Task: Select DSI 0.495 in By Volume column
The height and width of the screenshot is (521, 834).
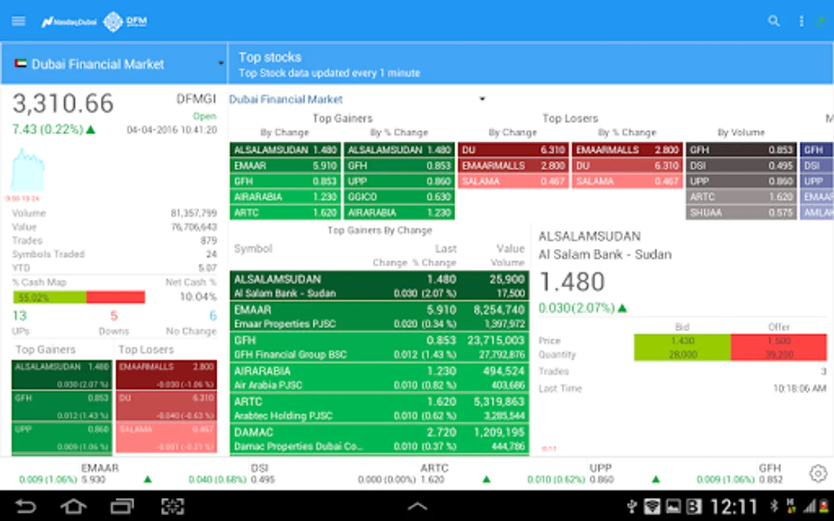Action: [x=741, y=166]
